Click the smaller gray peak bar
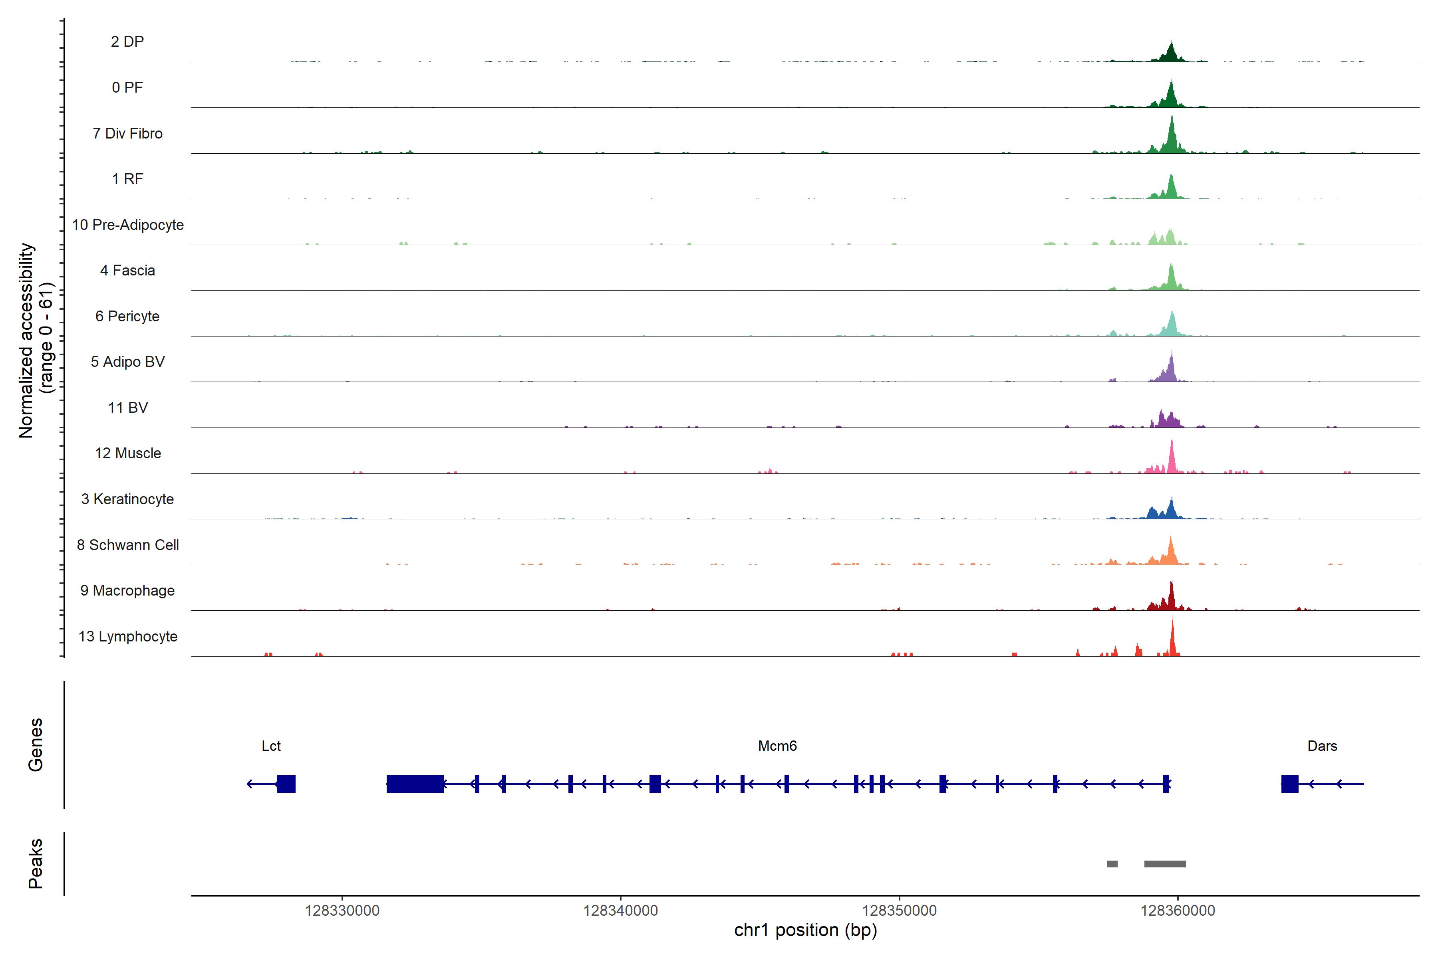The image size is (1438, 958). coord(1112,864)
